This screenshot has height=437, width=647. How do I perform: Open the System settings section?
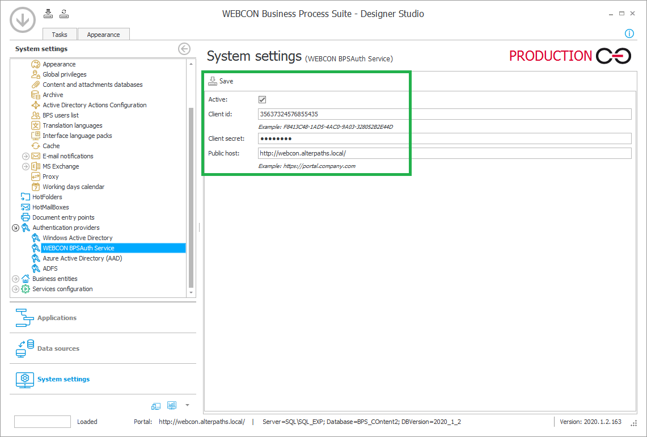point(103,379)
